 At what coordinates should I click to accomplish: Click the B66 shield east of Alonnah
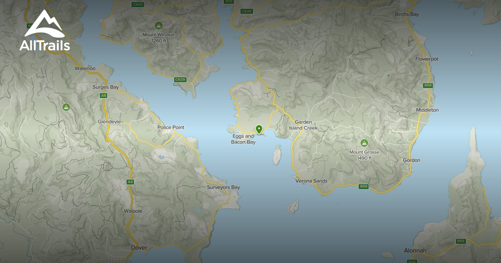point(461,241)
